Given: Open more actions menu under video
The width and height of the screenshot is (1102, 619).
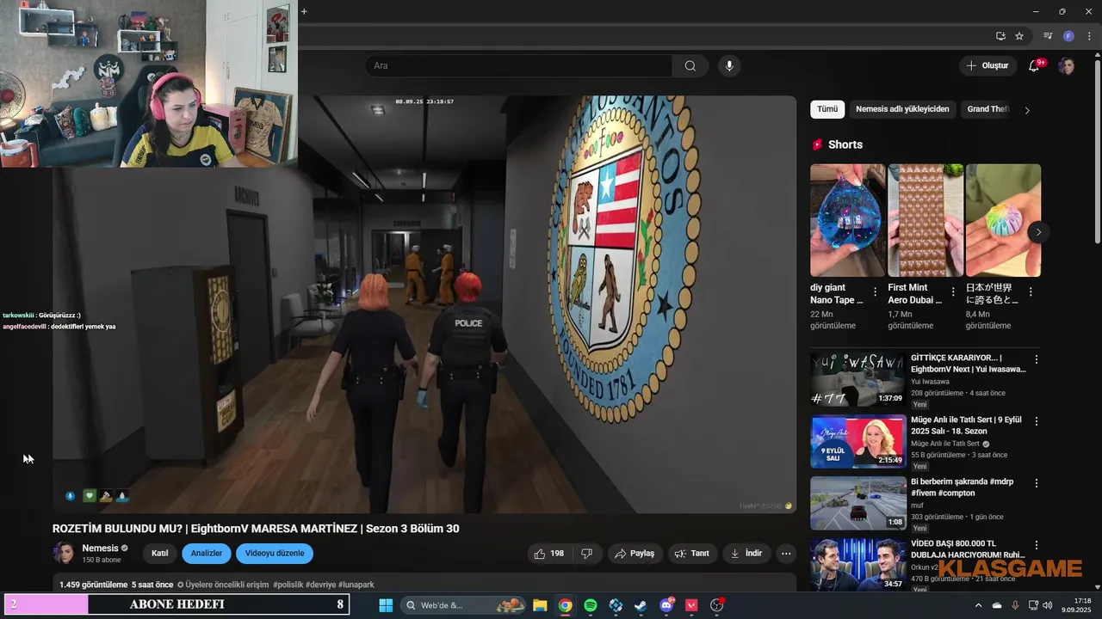Looking at the screenshot, I should point(785,554).
